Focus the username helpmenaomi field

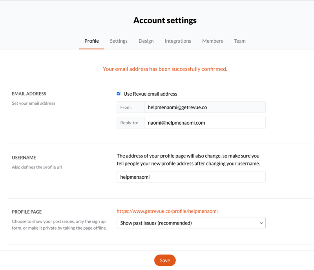click(x=191, y=177)
